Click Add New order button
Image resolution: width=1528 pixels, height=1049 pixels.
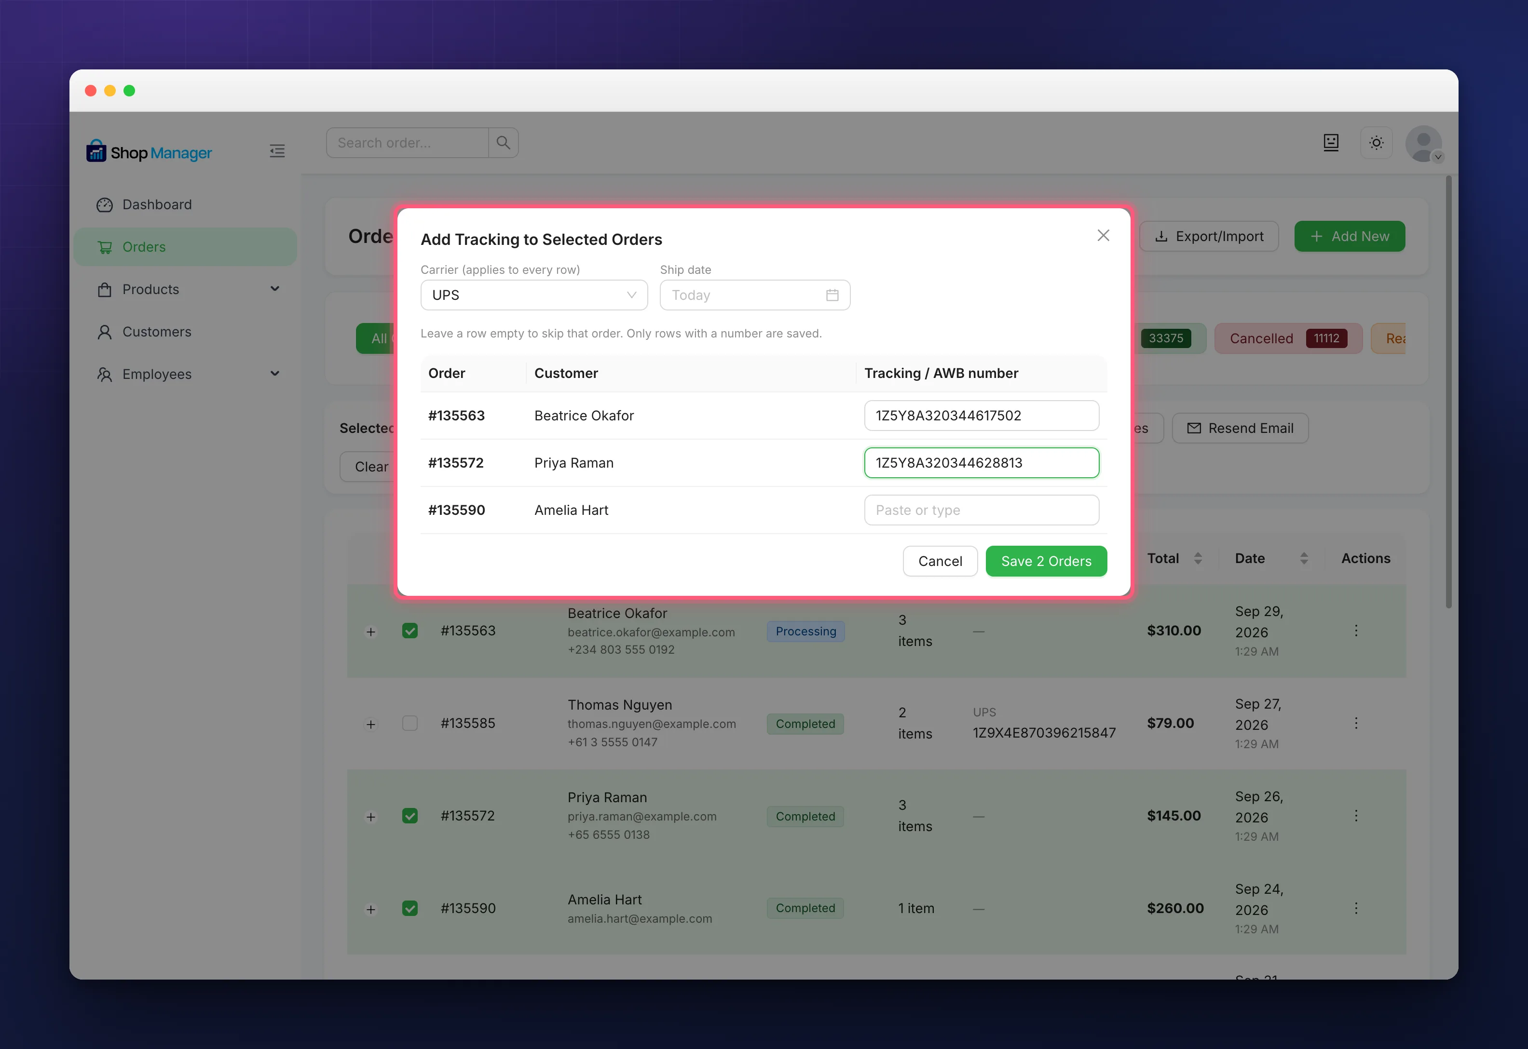(1349, 236)
